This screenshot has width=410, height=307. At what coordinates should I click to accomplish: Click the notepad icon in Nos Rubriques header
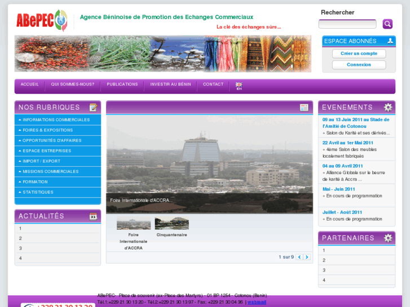pyautogui.click(x=94, y=108)
